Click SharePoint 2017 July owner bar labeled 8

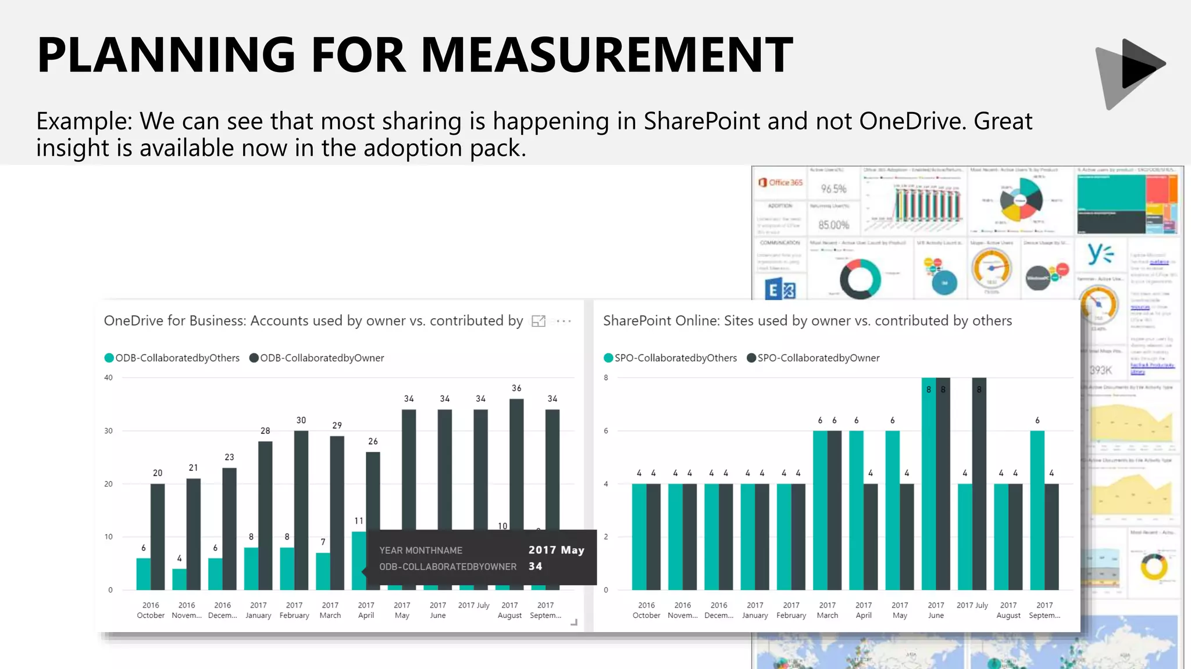point(979,484)
